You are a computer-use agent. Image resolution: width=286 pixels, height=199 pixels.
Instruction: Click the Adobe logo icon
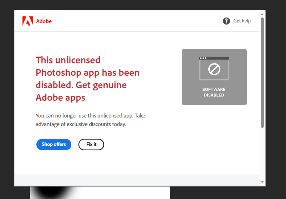click(28, 21)
